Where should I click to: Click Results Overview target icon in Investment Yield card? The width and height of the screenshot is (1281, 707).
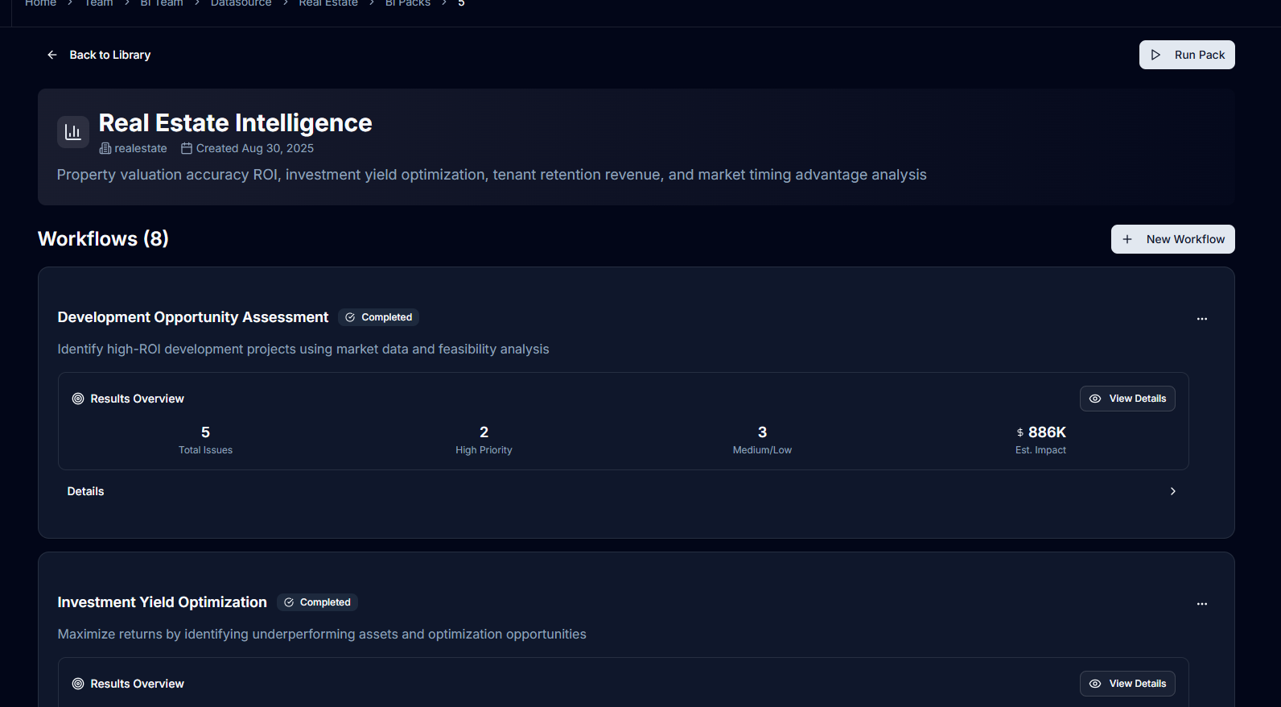[78, 684]
